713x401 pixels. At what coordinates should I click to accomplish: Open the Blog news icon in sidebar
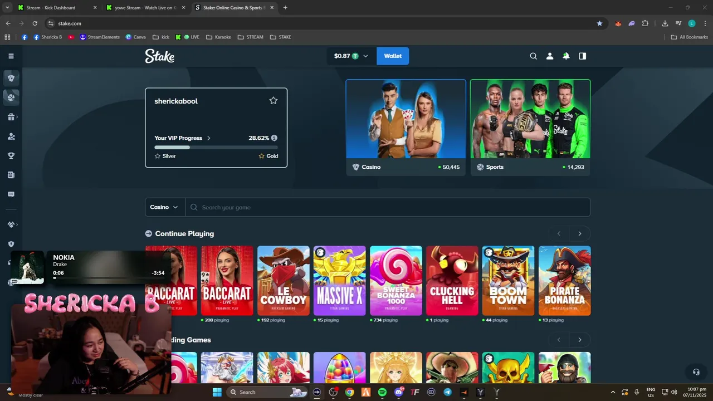click(11, 175)
